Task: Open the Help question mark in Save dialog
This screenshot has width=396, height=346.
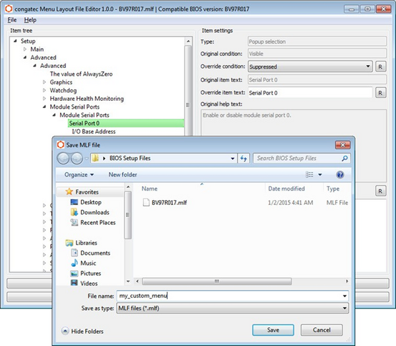Action: 340,175
